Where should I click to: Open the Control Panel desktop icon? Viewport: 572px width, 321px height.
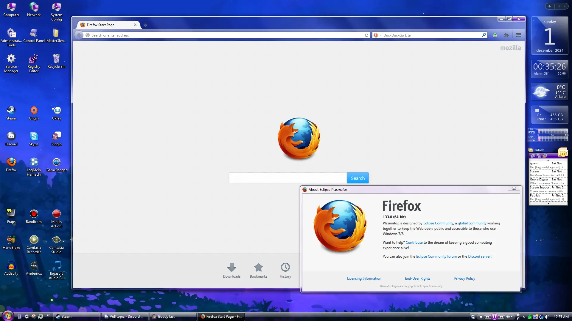[x=34, y=35]
